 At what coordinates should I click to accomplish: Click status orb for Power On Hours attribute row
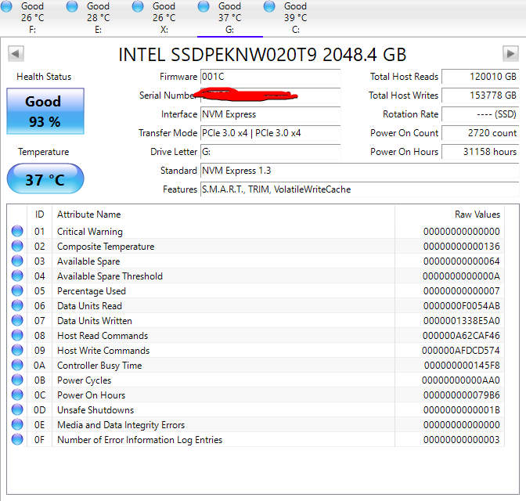[17, 395]
